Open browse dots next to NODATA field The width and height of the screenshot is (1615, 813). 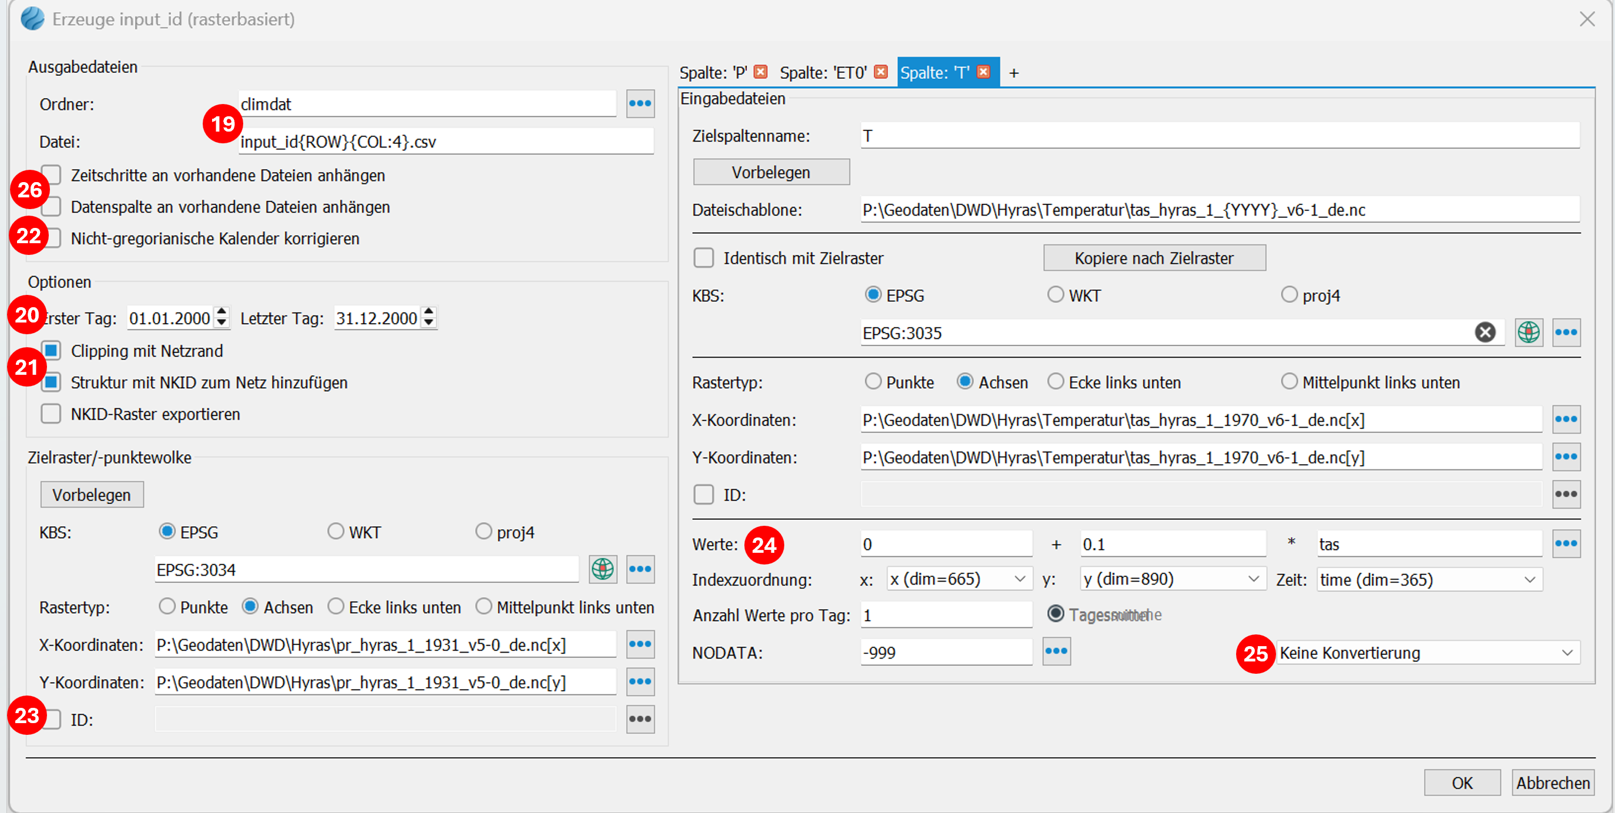(x=1056, y=651)
